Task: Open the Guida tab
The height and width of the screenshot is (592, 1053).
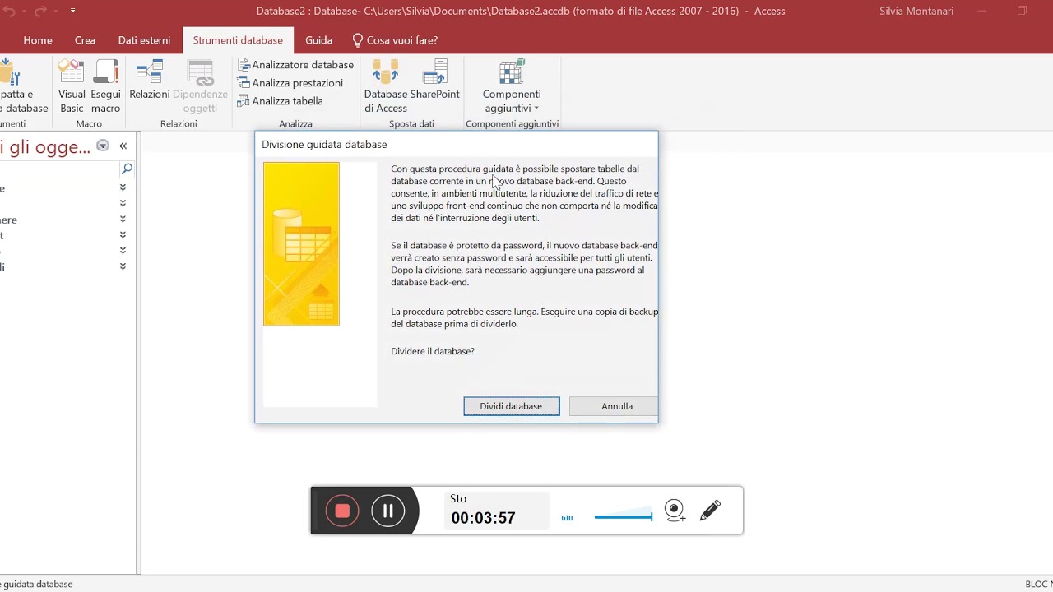Action: pos(318,40)
